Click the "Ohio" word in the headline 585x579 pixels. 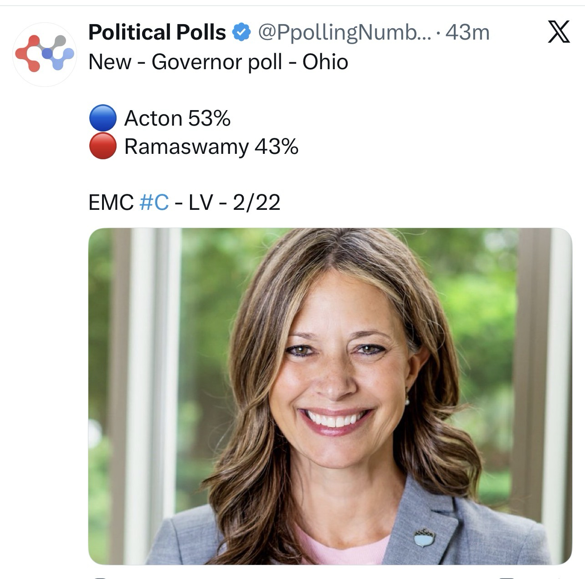325,62
